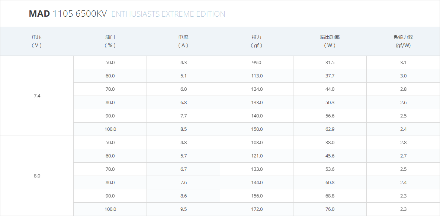Select the thrust value 140.0

(x=257, y=116)
